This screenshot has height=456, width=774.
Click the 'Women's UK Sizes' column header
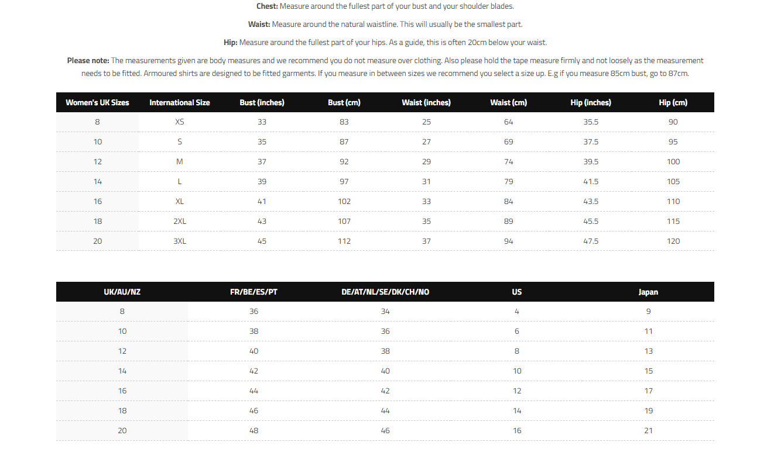click(x=97, y=102)
